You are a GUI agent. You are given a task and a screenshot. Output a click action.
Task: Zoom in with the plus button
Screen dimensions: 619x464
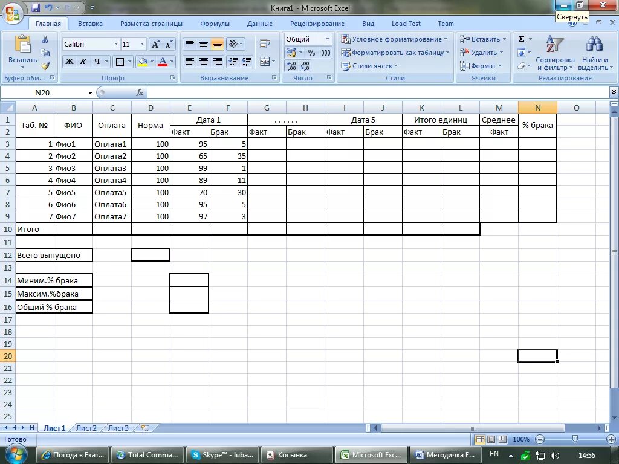pyautogui.click(x=611, y=439)
